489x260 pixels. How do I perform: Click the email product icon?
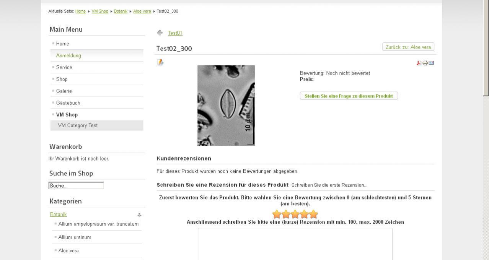tap(431, 63)
